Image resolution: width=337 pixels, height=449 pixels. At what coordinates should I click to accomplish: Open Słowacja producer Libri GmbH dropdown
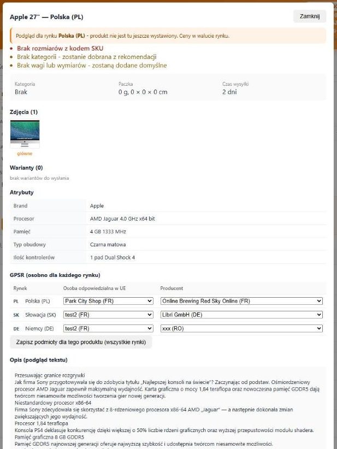pos(241,315)
